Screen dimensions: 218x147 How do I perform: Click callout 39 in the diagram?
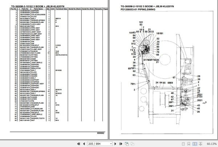point(134,66)
